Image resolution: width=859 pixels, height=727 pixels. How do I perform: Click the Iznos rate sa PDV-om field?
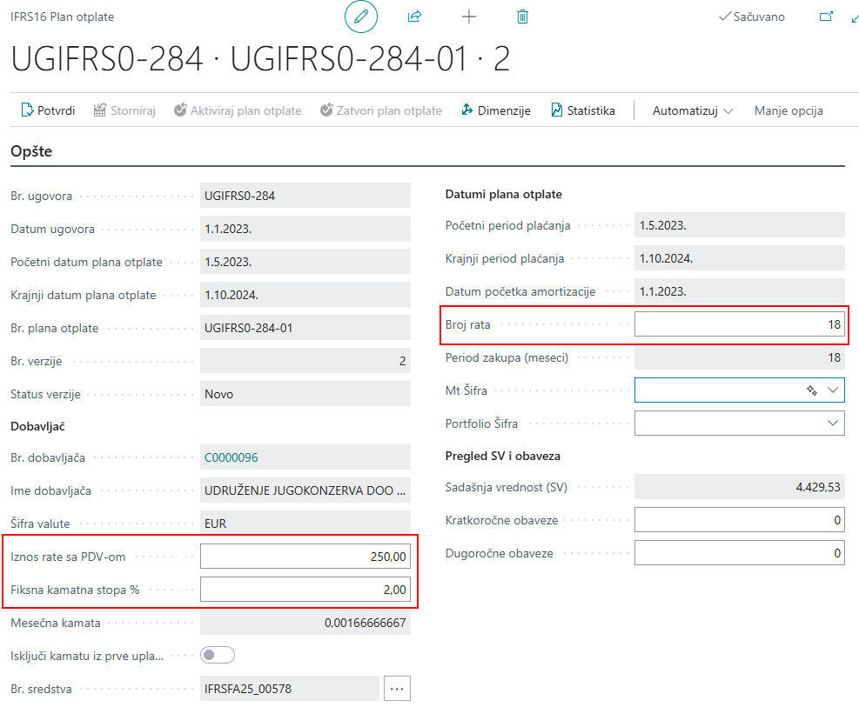[305, 557]
